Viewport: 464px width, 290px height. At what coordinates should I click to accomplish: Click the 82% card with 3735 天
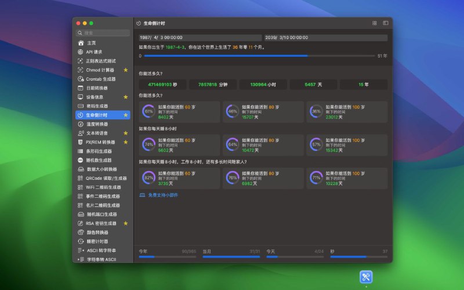click(x=179, y=178)
